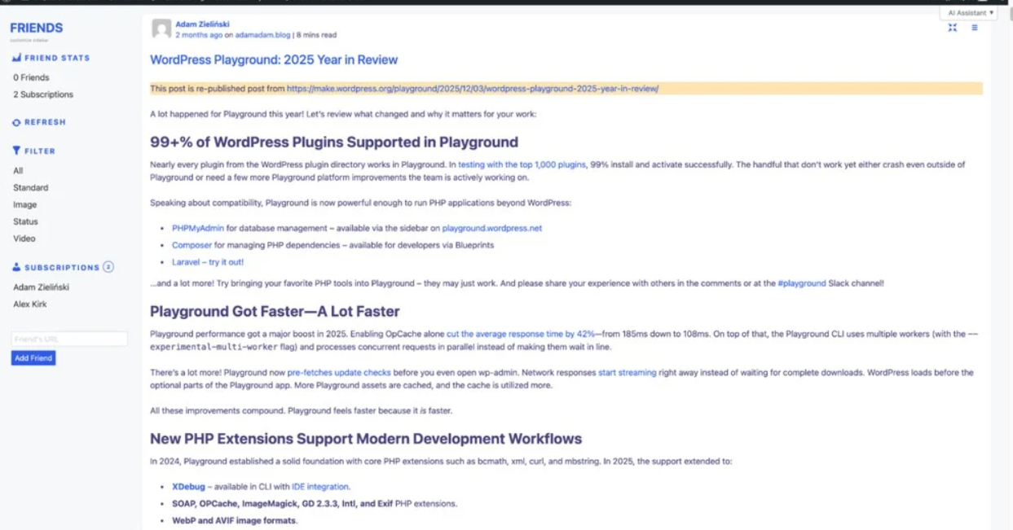Open Alex Kirk's subscription feed
1013x530 pixels.
tap(31, 304)
